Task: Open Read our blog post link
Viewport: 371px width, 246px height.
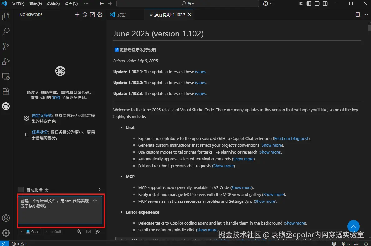Action: (291, 138)
